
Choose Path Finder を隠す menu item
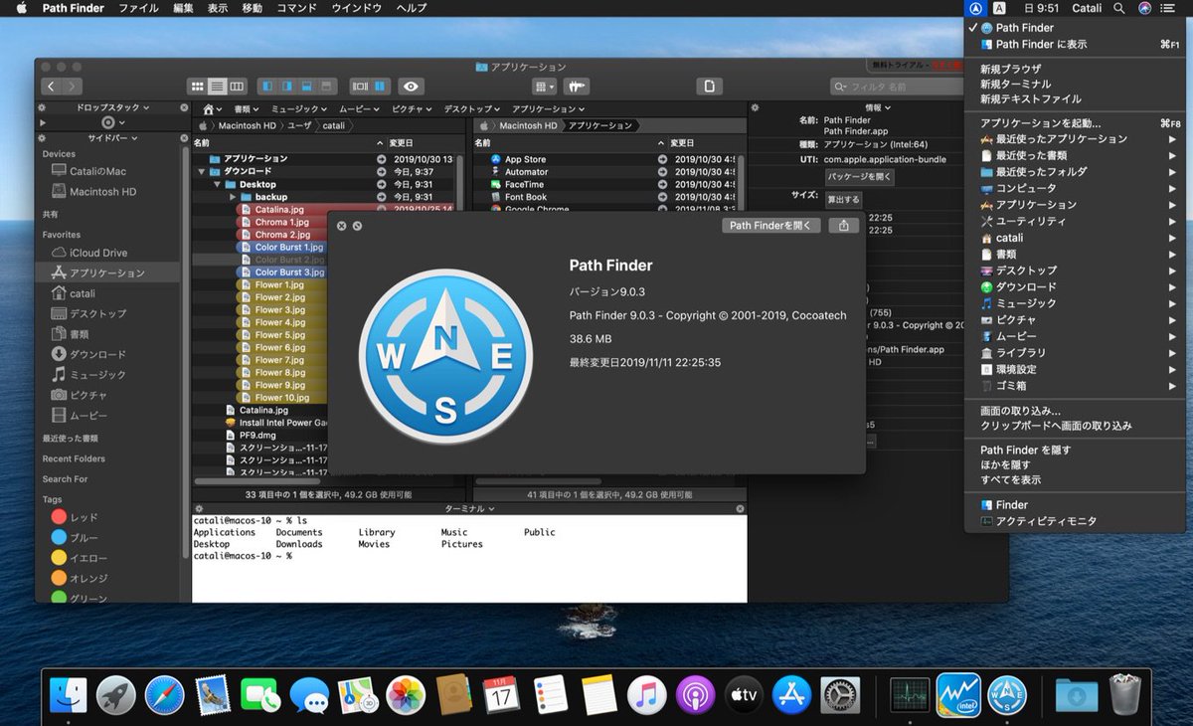(x=1025, y=451)
